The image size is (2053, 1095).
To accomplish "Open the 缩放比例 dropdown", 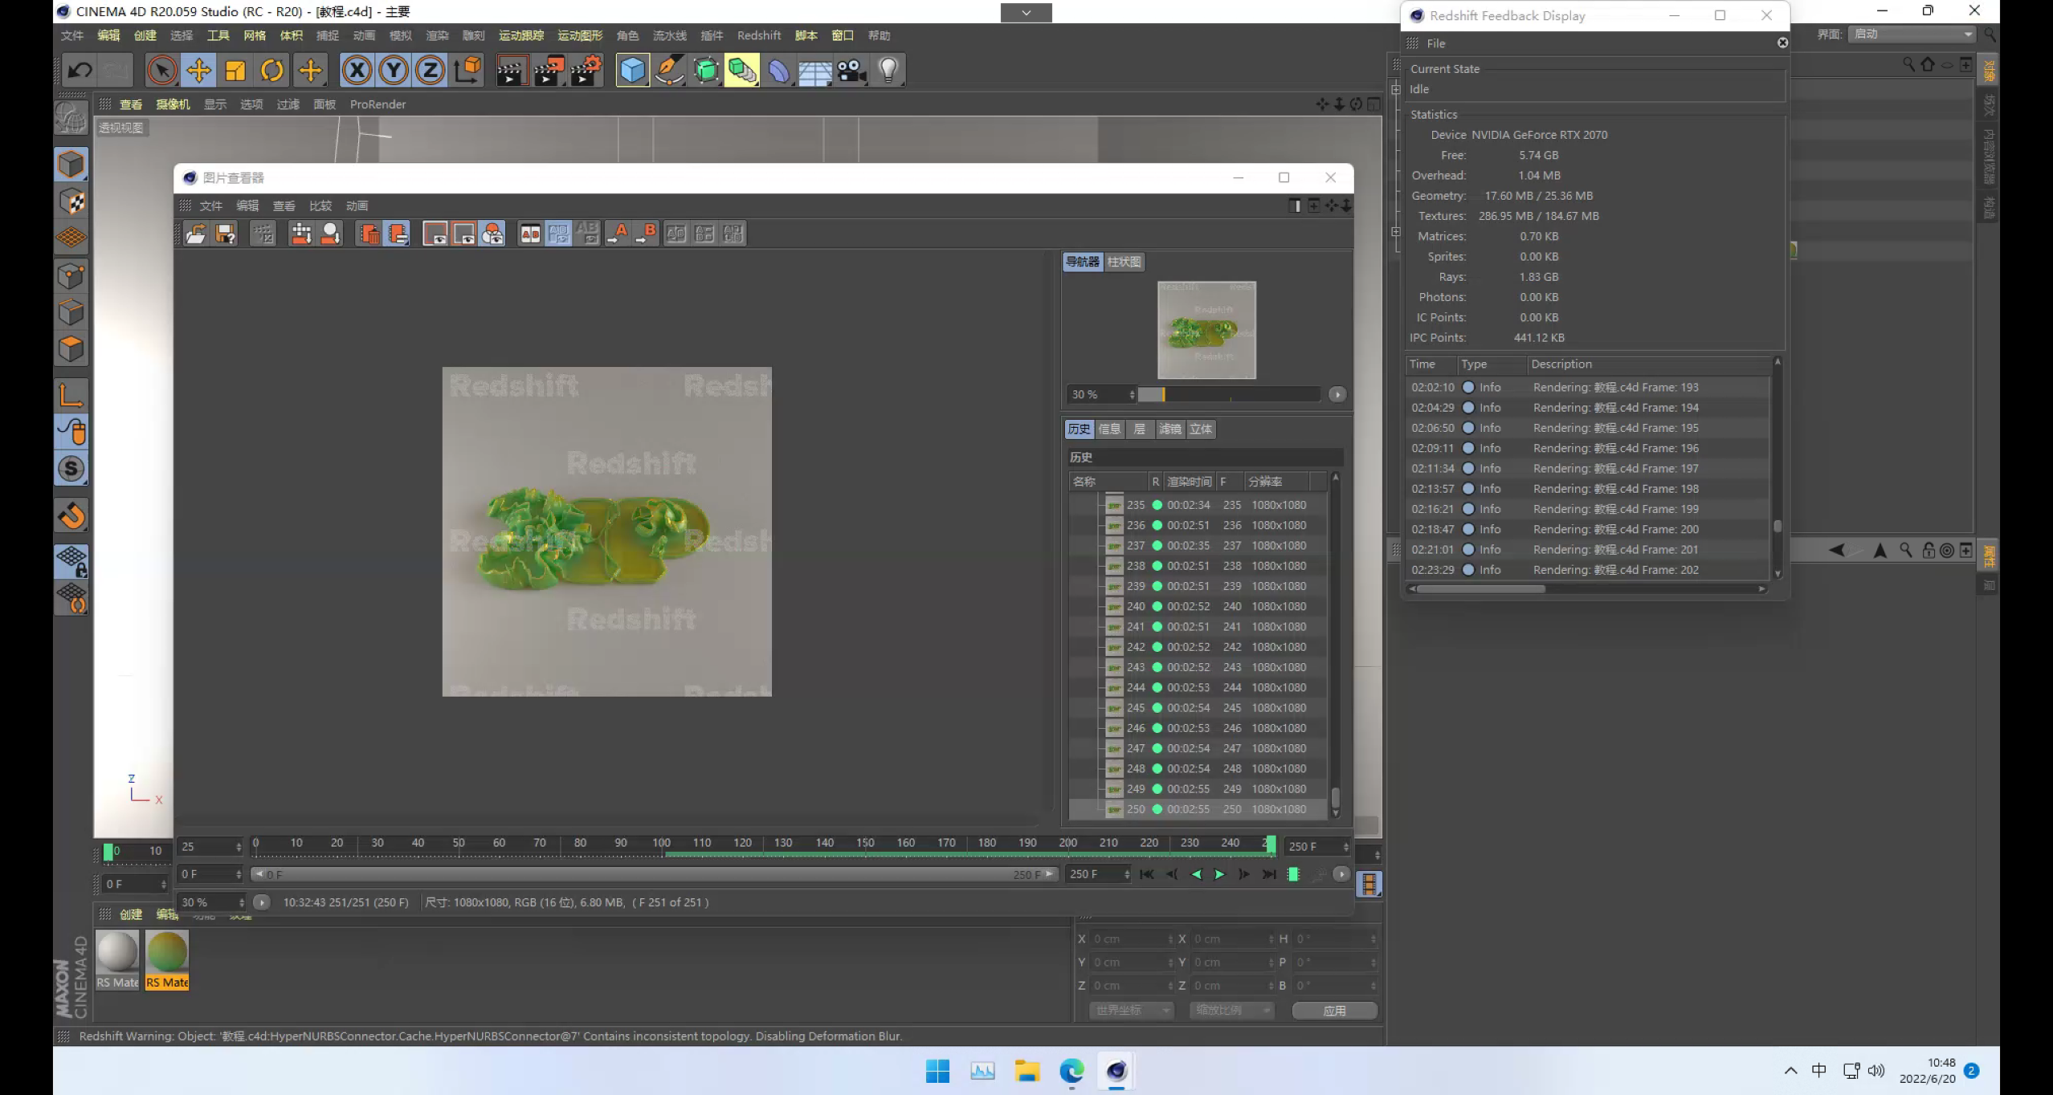I will [1231, 1010].
